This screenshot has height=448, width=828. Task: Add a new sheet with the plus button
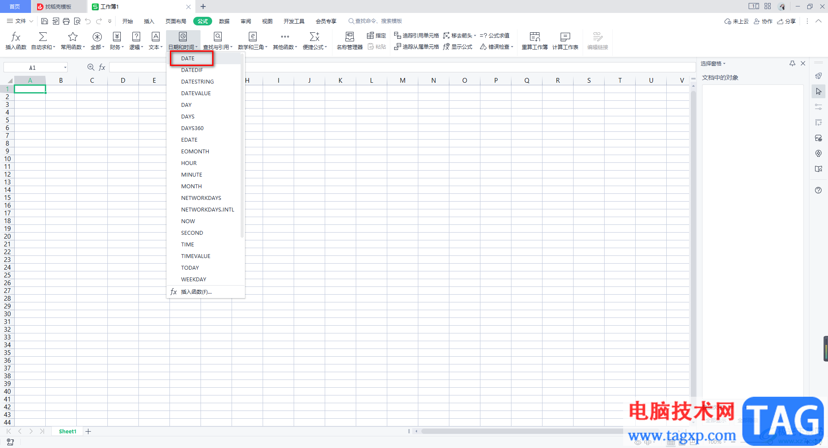(x=88, y=431)
